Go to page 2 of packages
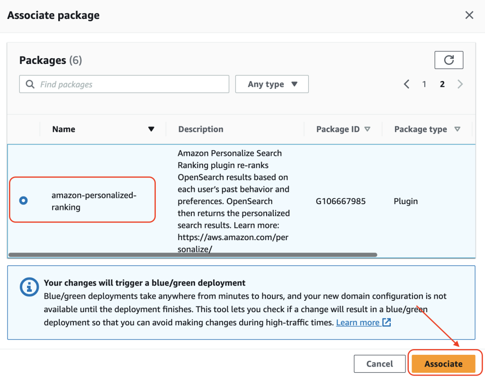 click(x=442, y=84)
